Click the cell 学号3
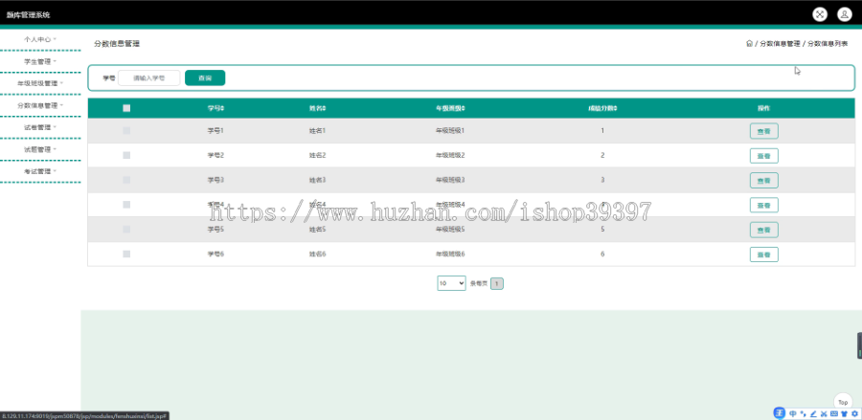 (215, 180)
